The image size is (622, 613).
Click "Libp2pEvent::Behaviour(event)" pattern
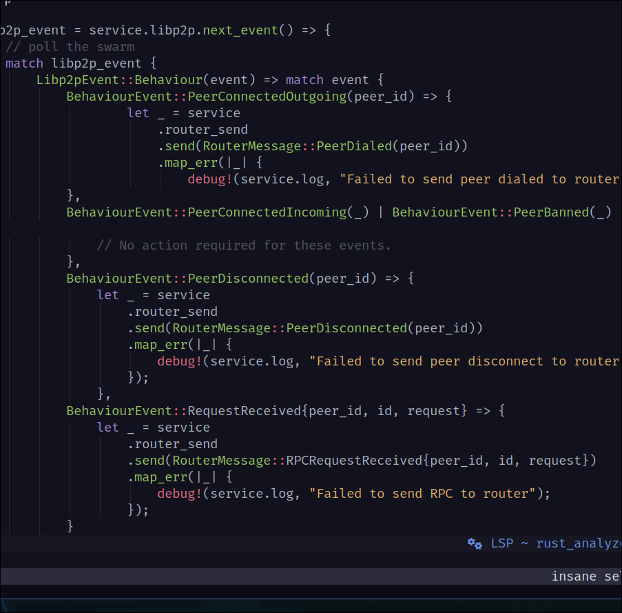pos(145,80)
